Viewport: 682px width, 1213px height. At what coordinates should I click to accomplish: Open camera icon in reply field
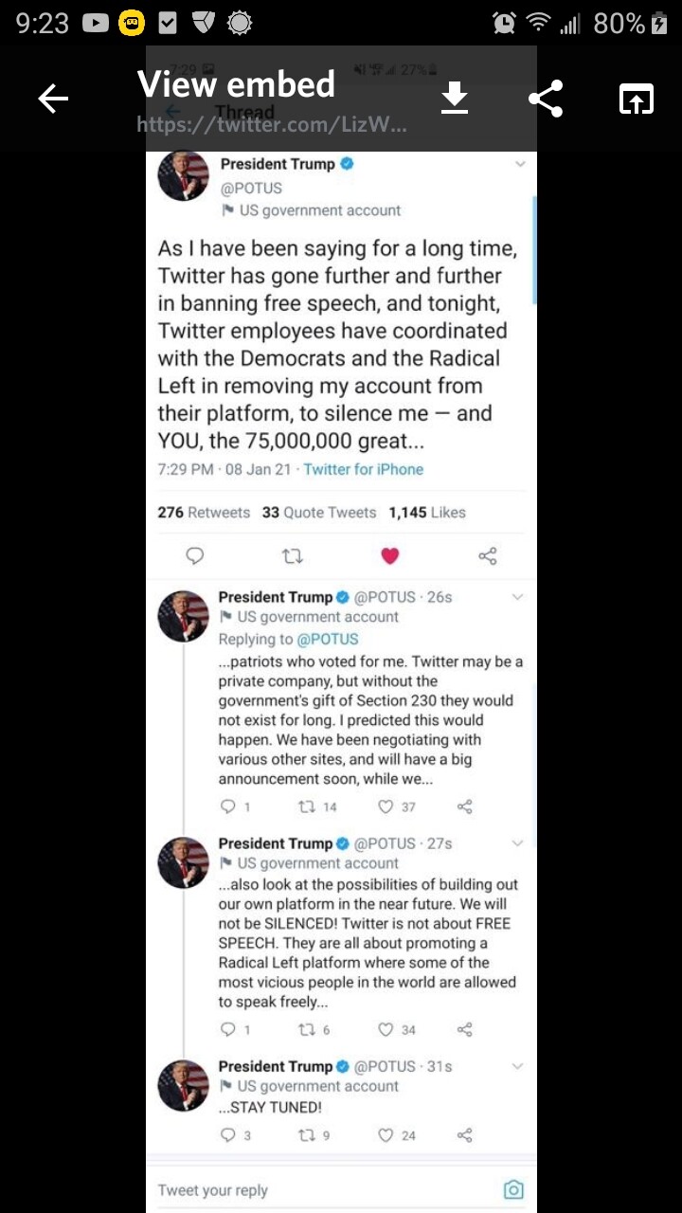512,1189
